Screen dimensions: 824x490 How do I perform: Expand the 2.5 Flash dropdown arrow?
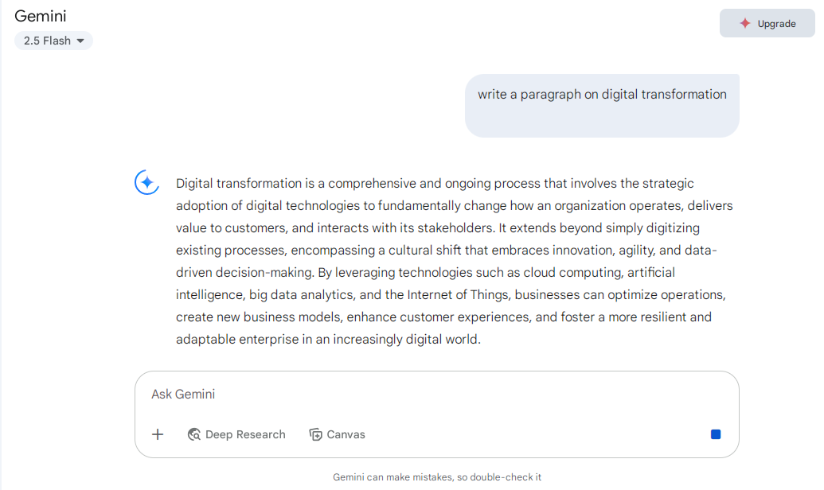tap(80, 41)
